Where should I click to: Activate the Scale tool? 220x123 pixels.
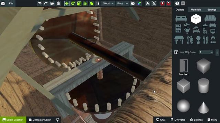pyautogui.click(x=79, y=3)
